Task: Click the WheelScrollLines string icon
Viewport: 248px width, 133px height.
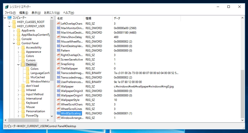Action: click(x=59, y=109)
